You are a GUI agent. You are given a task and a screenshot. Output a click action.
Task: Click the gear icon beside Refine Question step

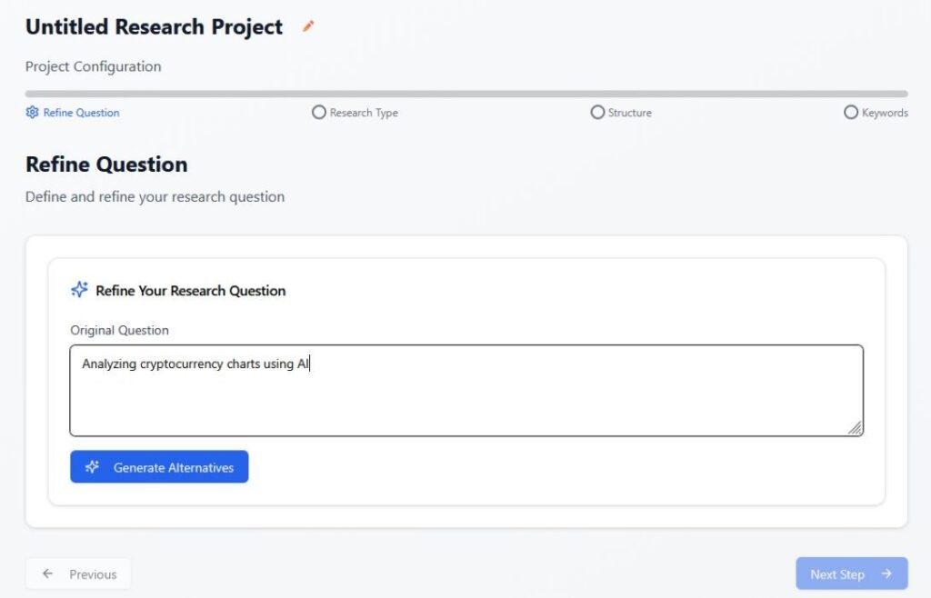pyautogui.click(x=33, y=113)
